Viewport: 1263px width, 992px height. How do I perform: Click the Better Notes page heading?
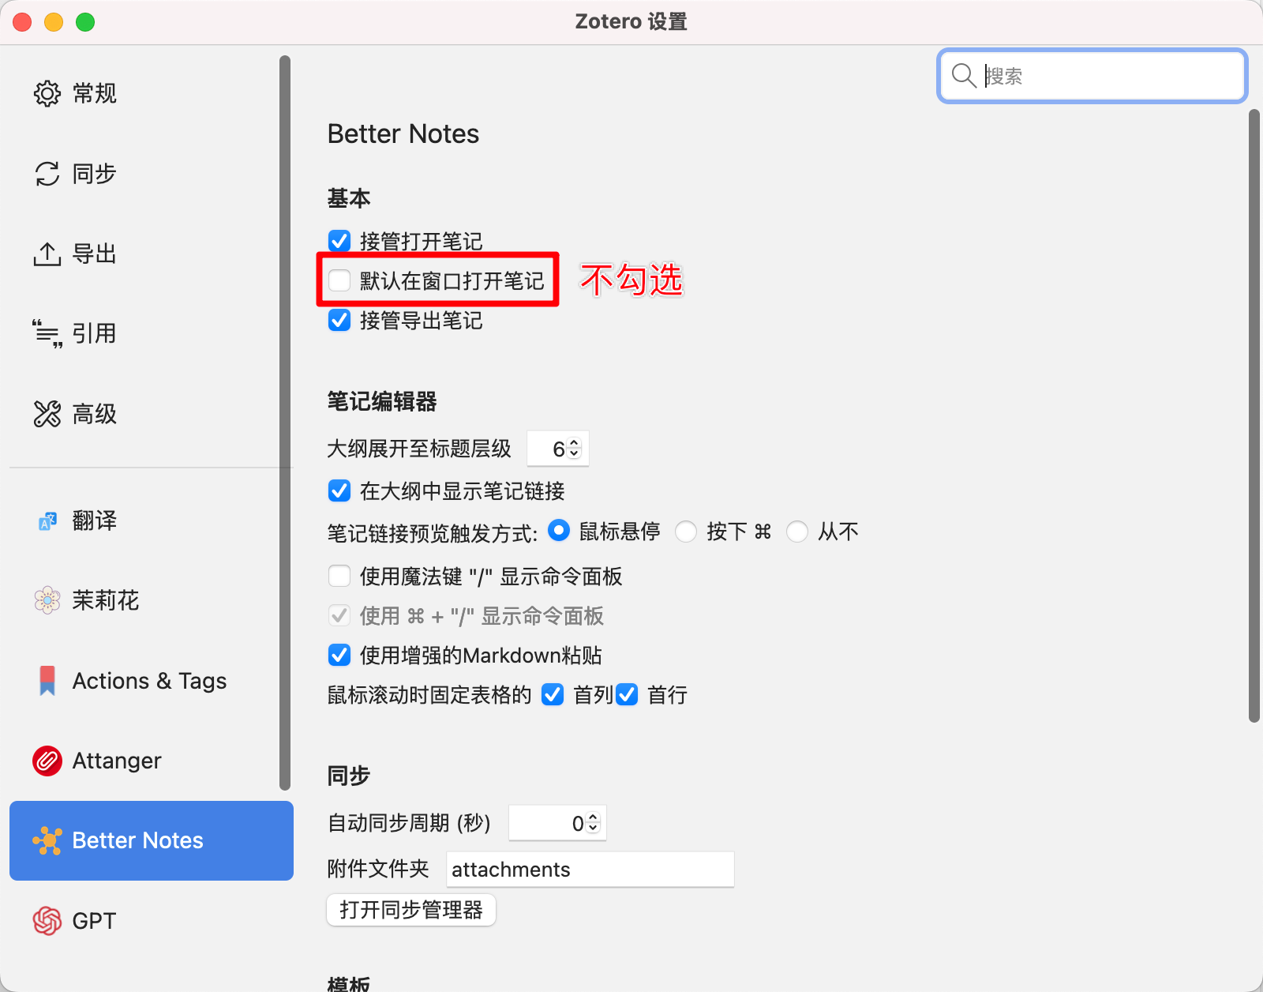[x=403, y=133]
